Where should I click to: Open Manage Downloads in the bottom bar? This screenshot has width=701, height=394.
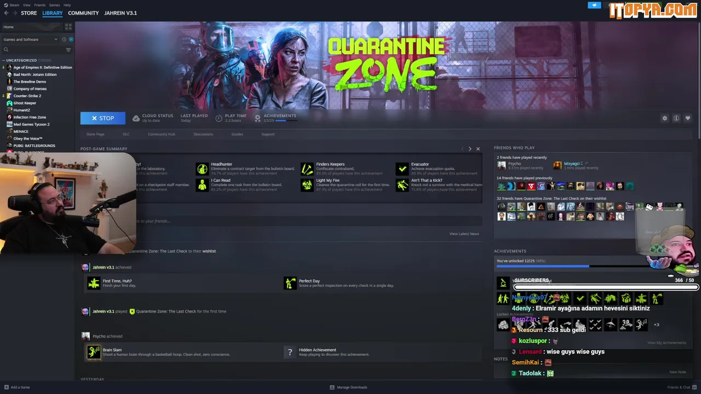(348, 387)
